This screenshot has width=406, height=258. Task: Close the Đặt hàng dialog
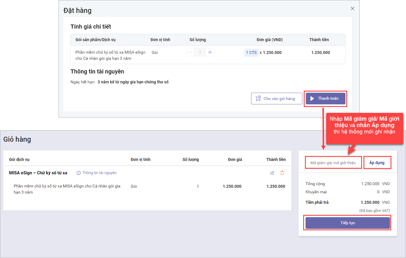tap(352, 8)
